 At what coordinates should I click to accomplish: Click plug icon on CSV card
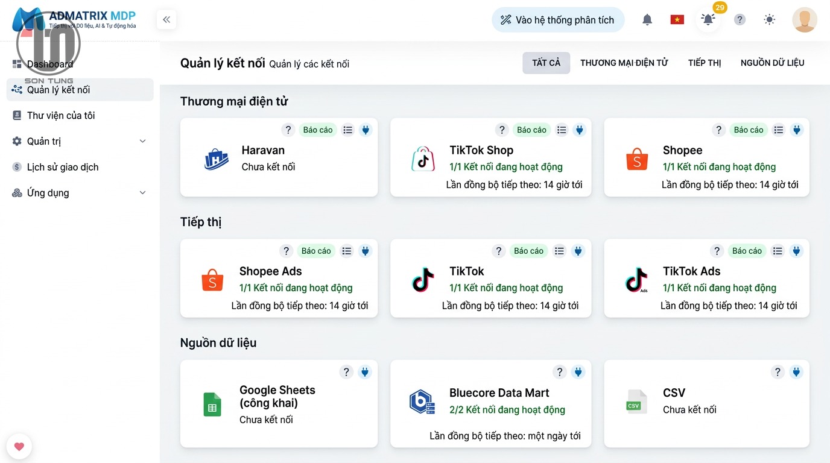click(796, 372)
